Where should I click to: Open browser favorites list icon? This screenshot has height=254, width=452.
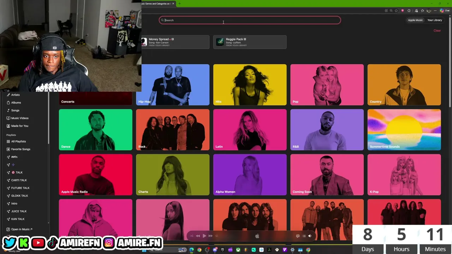[x=423, y=11]
